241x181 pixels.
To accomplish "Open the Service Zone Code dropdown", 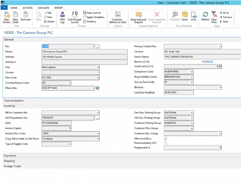I will (x=192, y=82).
